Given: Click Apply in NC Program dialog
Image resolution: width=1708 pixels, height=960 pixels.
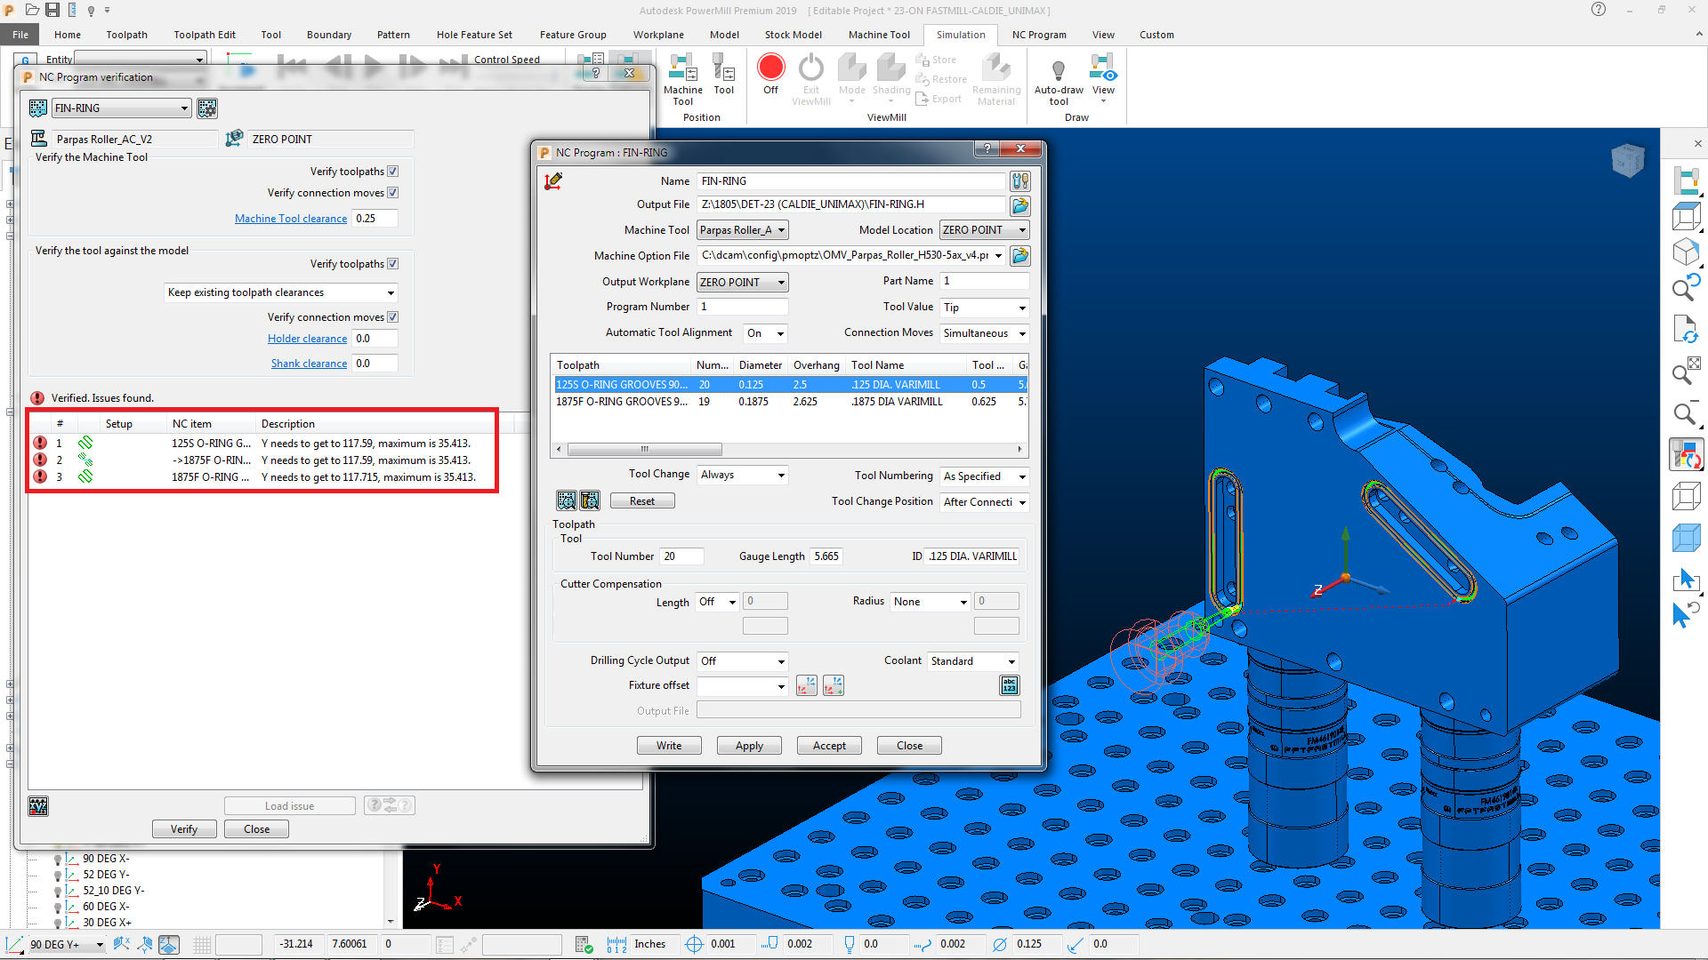Looking at the screenshot, I should click(749, 746).
